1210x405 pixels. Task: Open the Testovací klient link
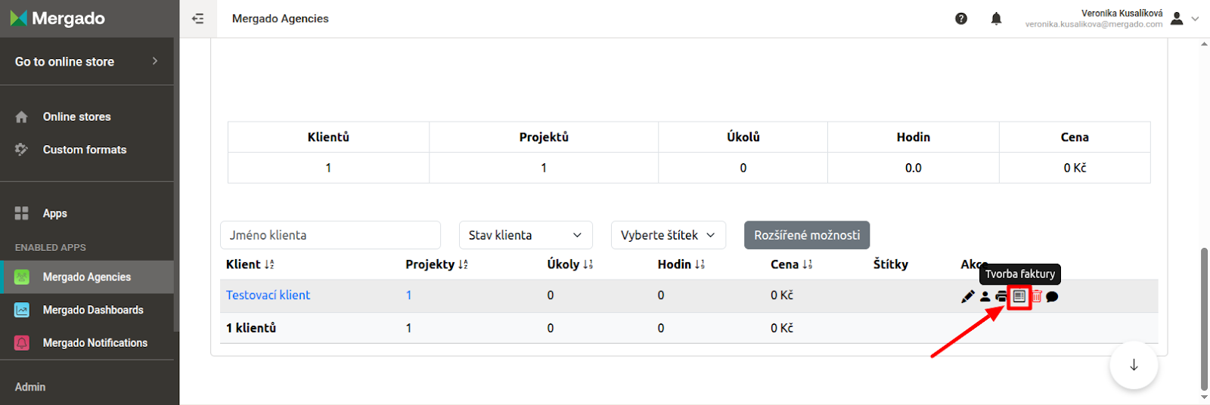pos(268,295)
